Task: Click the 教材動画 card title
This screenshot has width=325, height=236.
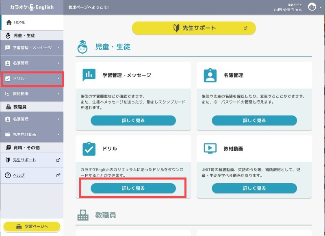Action: (233, 149)
